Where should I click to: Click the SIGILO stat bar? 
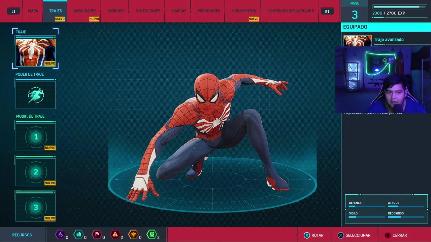(367, 217)
